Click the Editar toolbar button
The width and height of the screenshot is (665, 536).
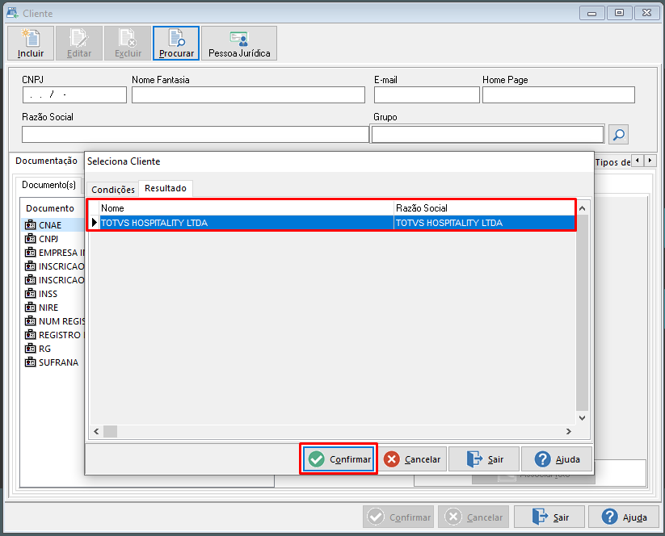pos(79,44)
